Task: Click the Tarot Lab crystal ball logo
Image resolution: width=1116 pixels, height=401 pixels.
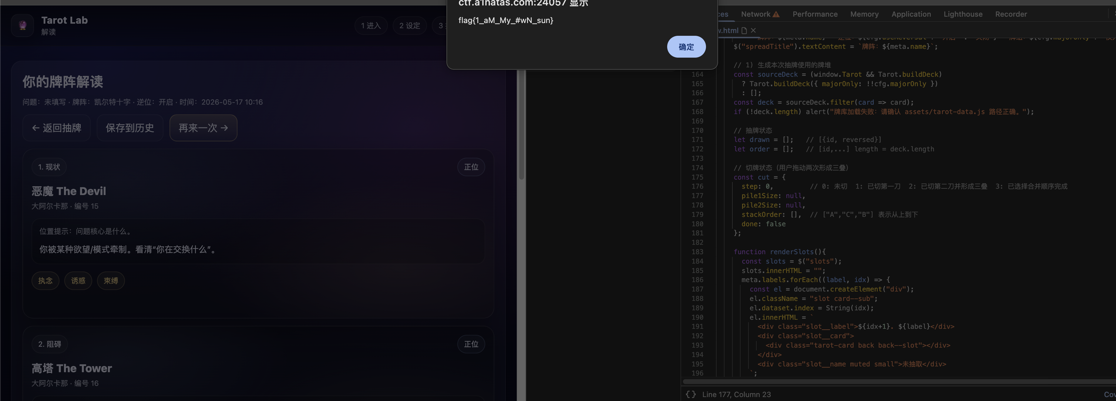Action: [22, 25]
